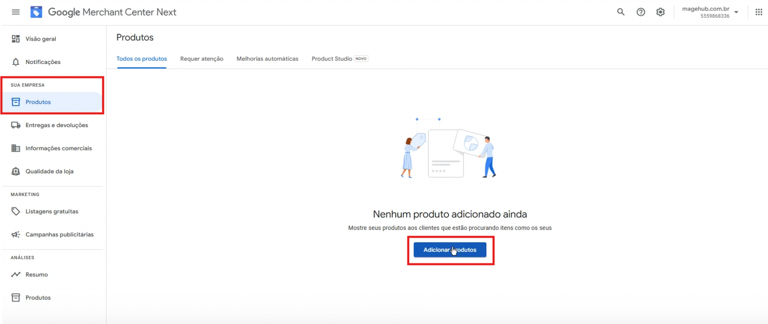768x324 pixels.
Task: Open Listagens gratuitas under Marketing
Action: click(53, 211)
